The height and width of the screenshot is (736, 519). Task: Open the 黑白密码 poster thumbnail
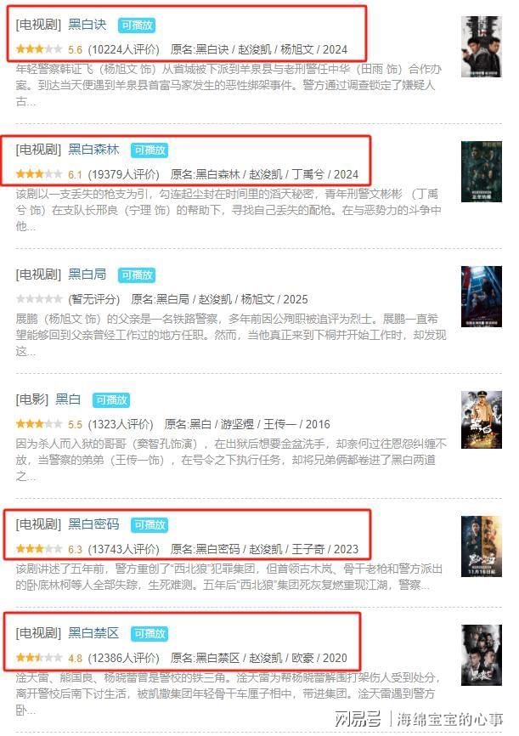(481, 546)
